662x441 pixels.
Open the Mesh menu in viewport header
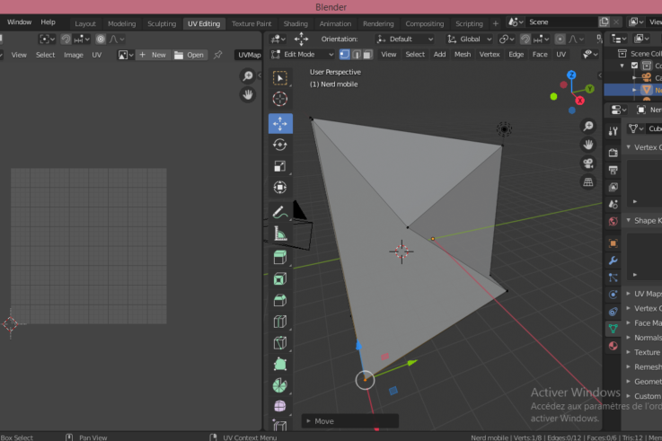pyautogui.click(x=463, y=55)
